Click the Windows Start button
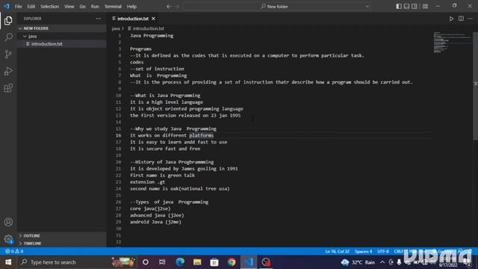Image resolution: width=478 pixels, height=269 pixels. point(8,262)
